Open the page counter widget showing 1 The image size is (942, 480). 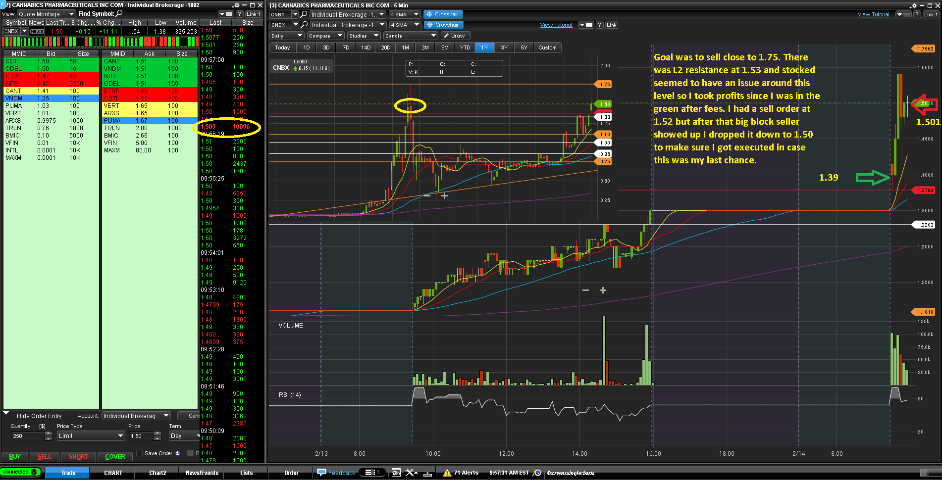tap(372, 473)
